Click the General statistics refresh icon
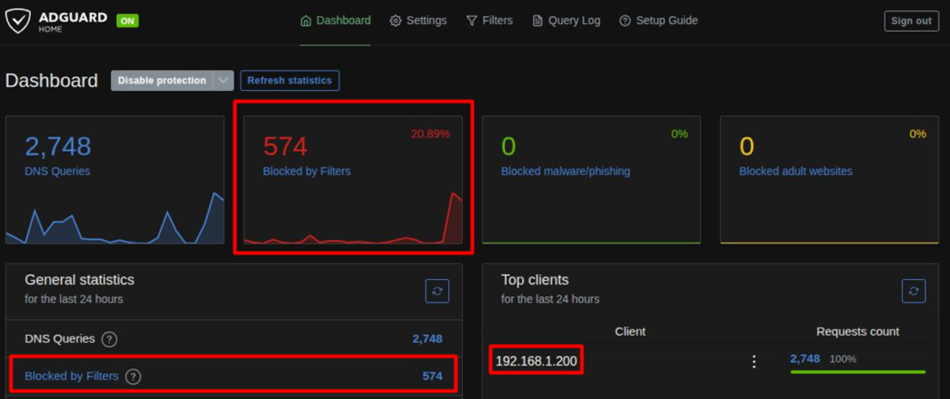 tap(437, 291)
